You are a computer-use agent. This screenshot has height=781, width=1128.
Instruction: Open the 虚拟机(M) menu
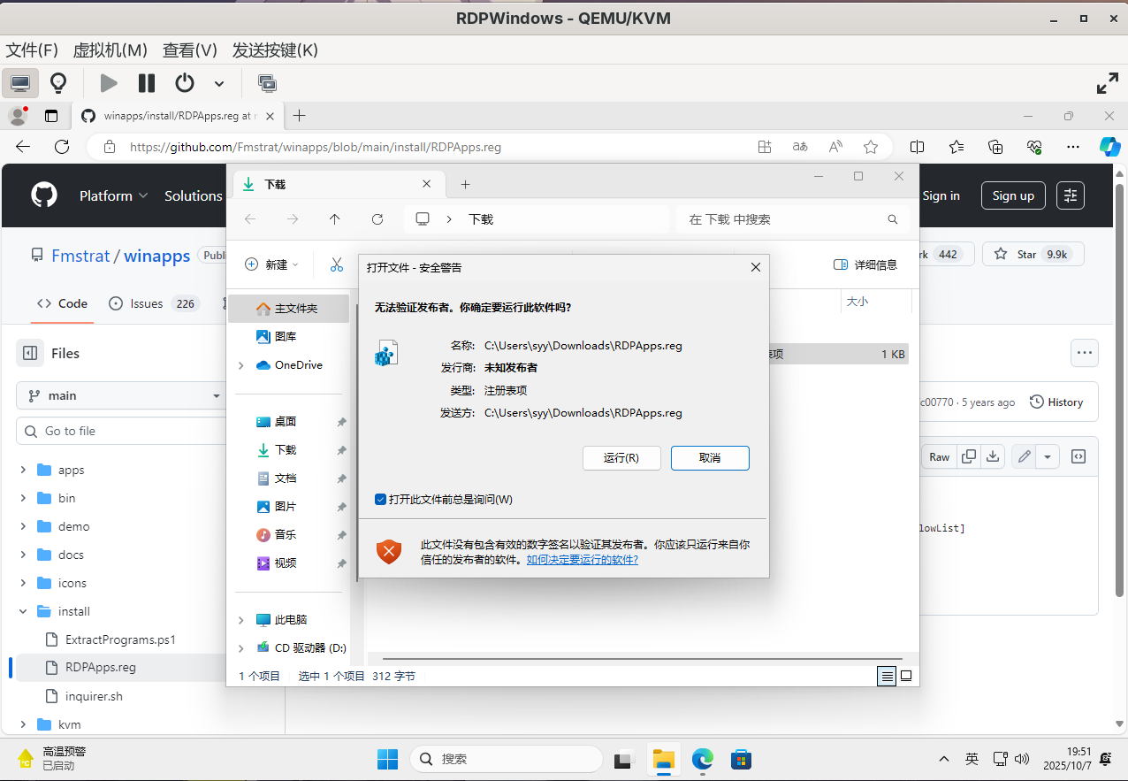[111, 50]
